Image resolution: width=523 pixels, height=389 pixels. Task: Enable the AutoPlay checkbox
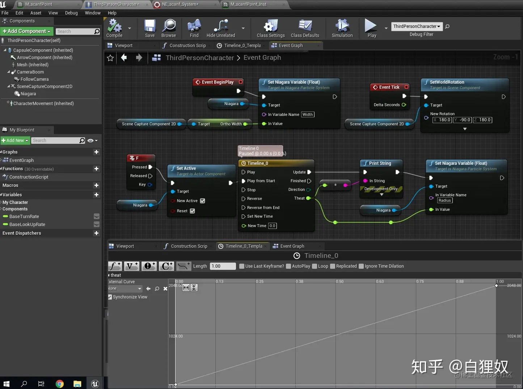click(x=288, y=266)
